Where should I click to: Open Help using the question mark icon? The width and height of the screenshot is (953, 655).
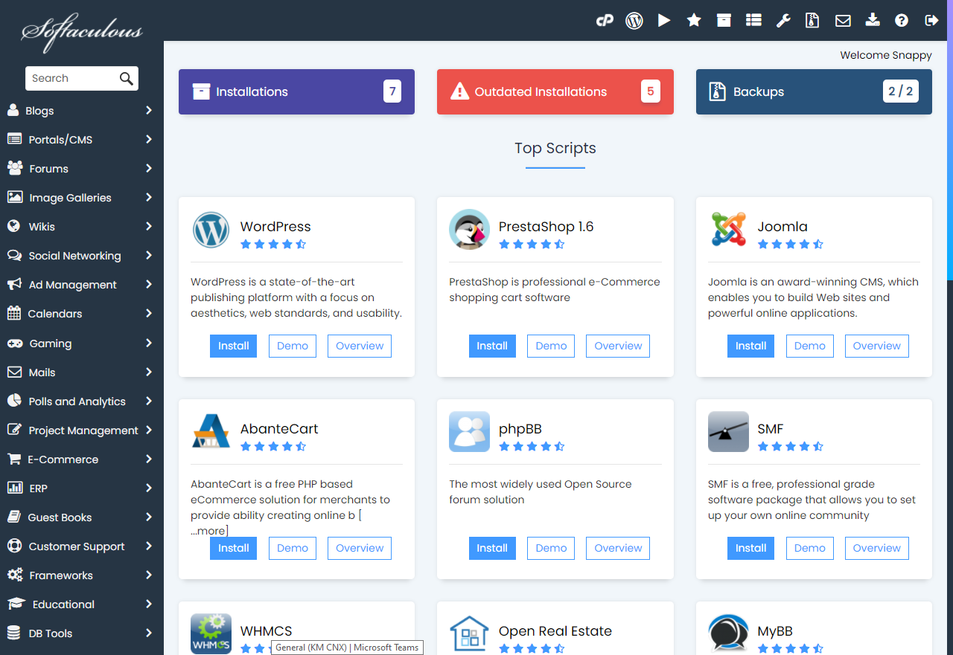tap(901, 20)
